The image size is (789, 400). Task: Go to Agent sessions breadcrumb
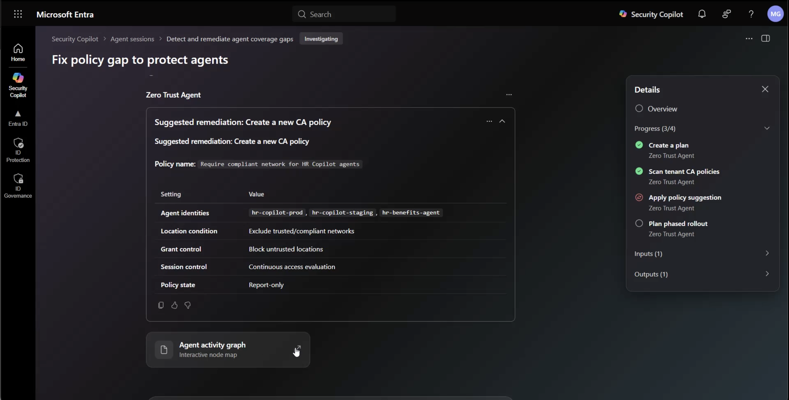pyautogui.click(x=132, y=39)
